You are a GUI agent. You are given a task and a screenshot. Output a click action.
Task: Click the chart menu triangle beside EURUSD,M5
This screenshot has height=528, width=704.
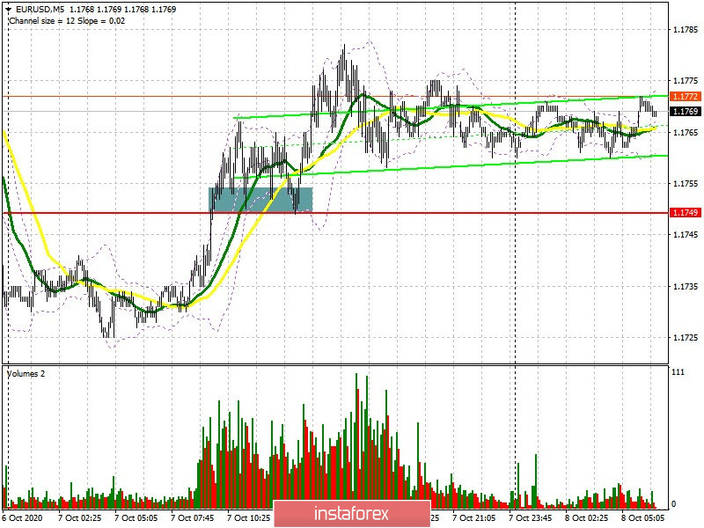(9, 10)
